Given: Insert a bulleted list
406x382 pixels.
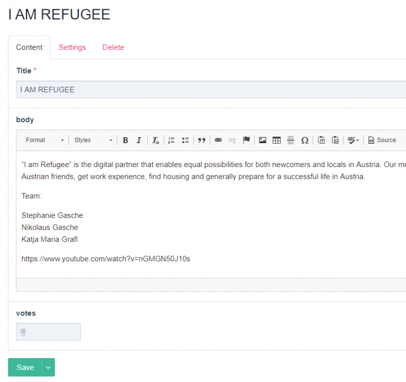Looking at the screenshot, I should pyautogui.click(x=185, y=140).
